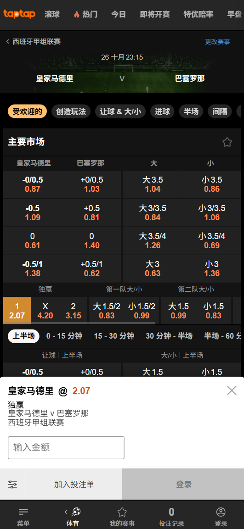Select the 让球 & 大/小 filter chip
This screenshot has height=529, width=244.
120,111
